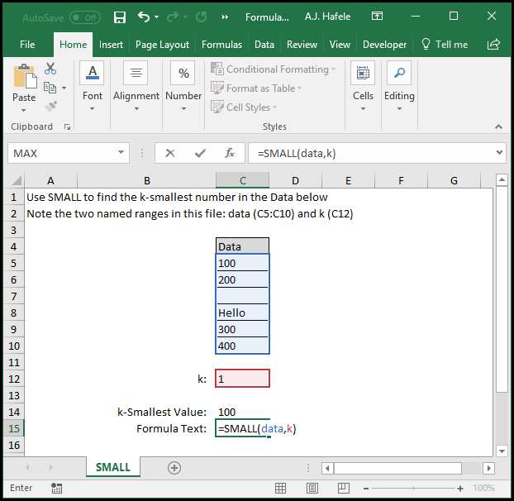Select row 12 header
The height and width of the screenshot is (501, 514).
[14, 379]
